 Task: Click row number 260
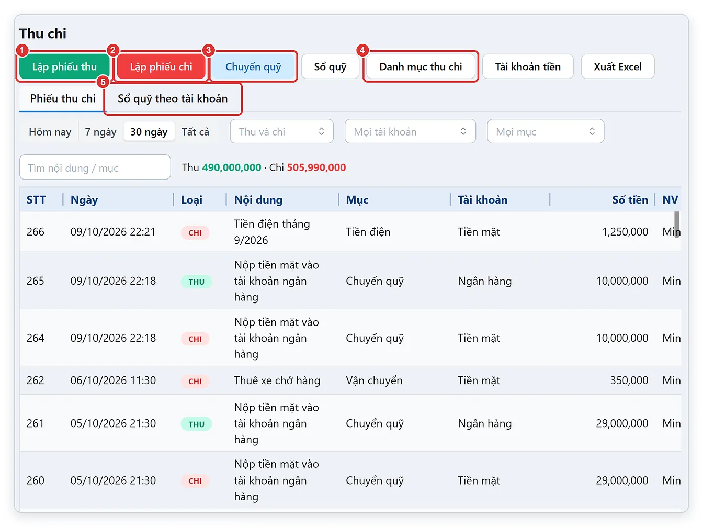click(x=36, y=480)
